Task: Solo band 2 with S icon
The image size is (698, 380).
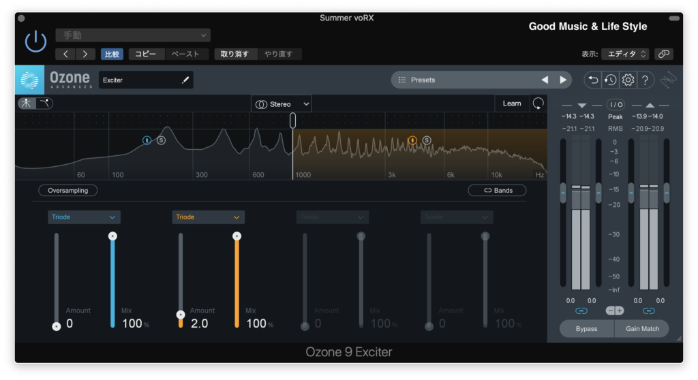Action: click(427, 140)
